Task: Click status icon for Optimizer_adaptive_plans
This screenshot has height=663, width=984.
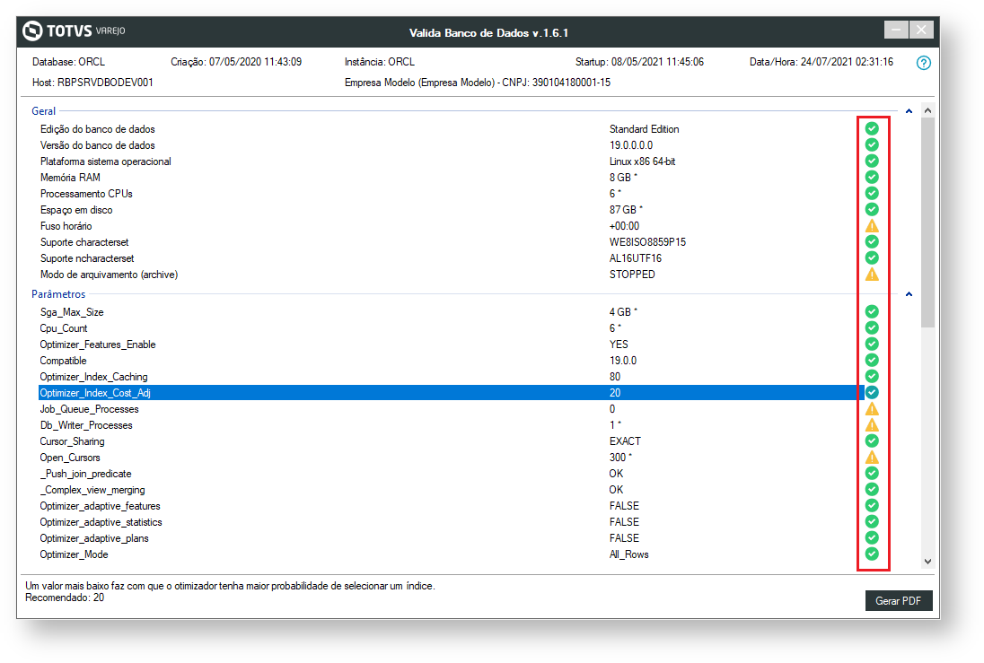Action: [x=872, y=538]
